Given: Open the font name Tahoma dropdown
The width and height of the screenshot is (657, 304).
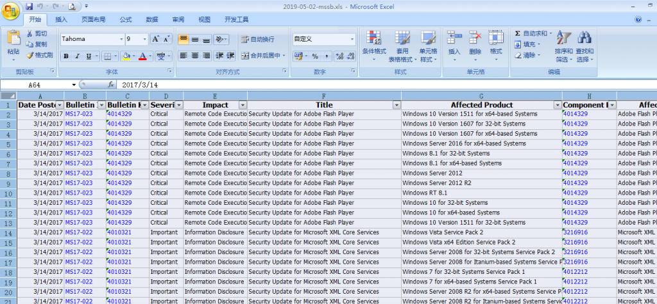Looking at the screenshot, I should point(121,39).
